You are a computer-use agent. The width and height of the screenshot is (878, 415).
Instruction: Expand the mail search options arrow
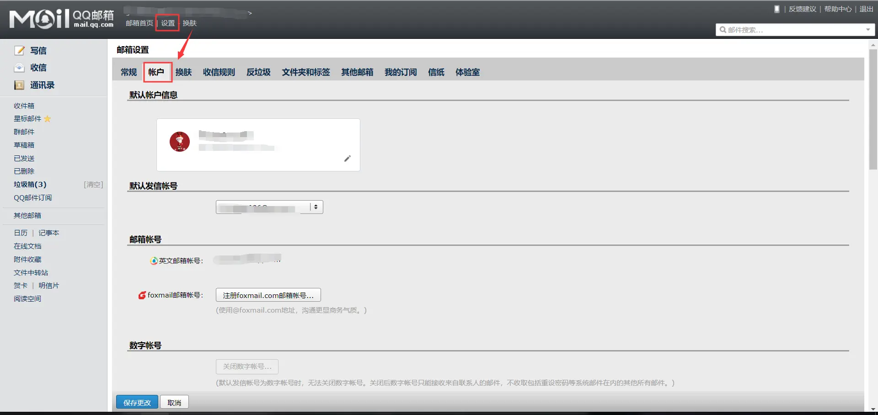click(x=868, y=30)
